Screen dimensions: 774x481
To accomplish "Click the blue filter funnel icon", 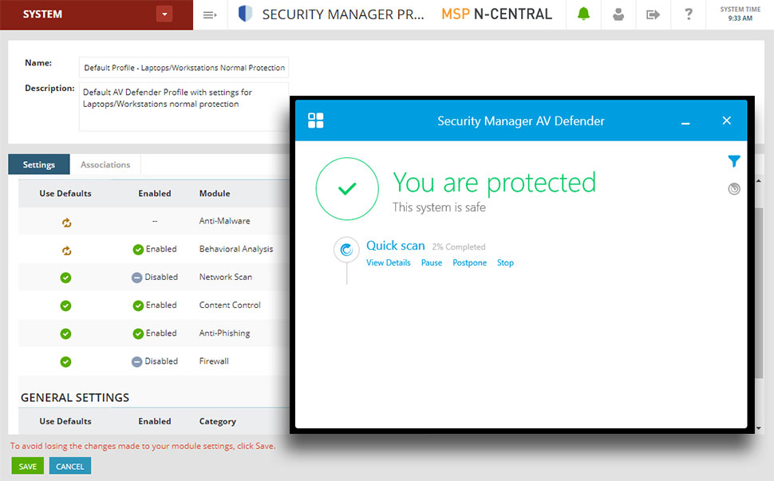I will (734, 161).
